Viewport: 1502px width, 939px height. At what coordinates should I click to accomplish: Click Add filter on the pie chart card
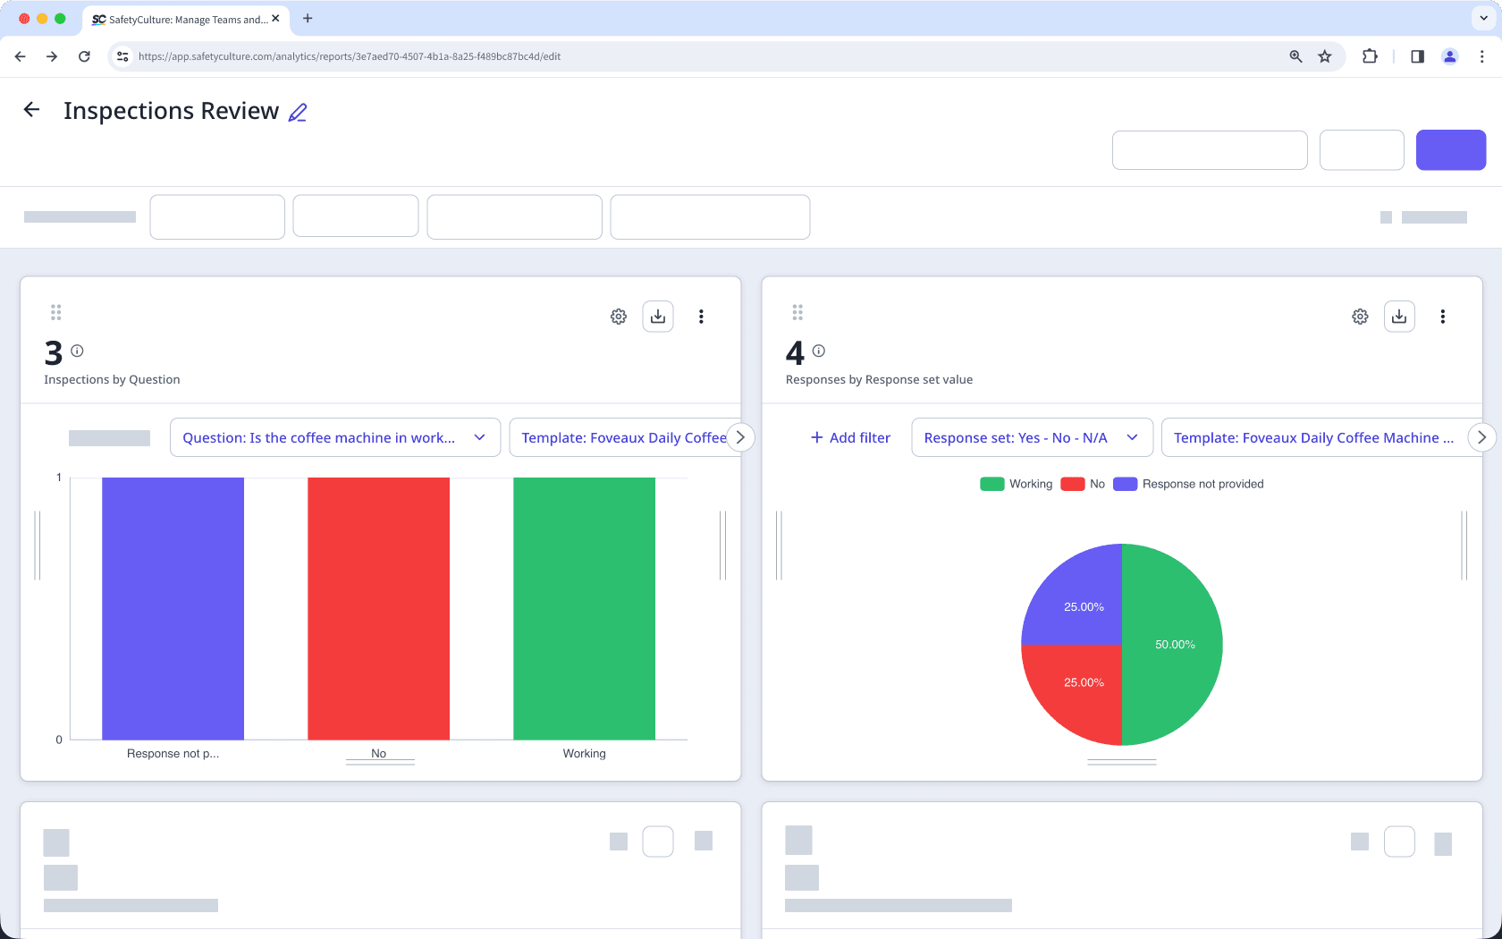coord(849,437)
